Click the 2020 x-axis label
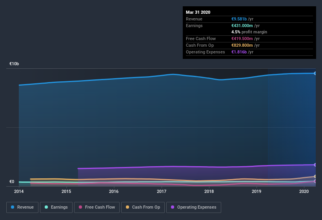The height and width of the screenshot is (220, 322). [304, 191]
